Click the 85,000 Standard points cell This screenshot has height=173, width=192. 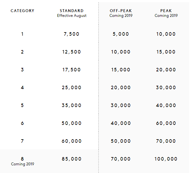pyautogui.click(x=72, y=159)
